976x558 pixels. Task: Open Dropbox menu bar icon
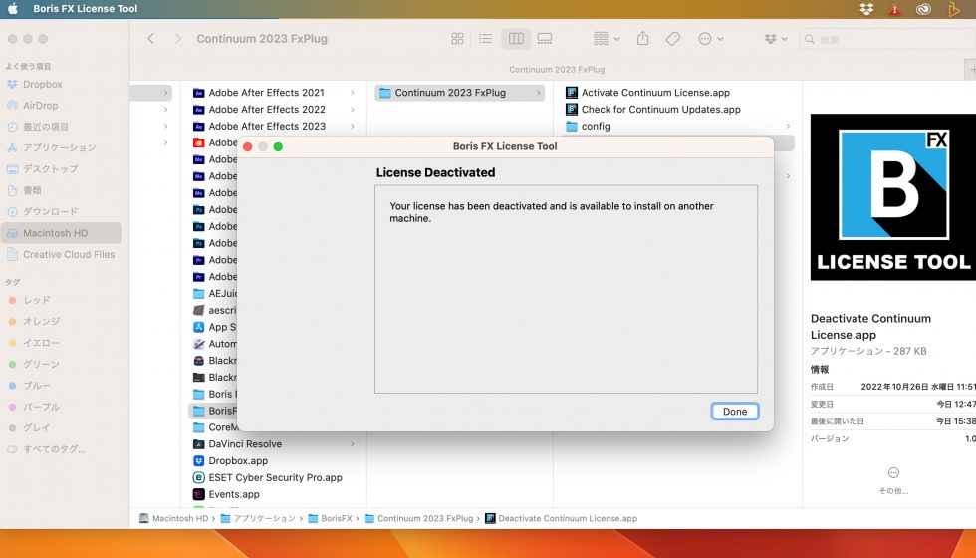click(x=866, y=9)
